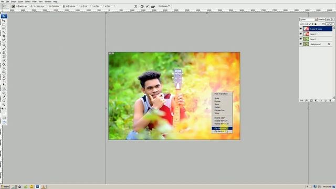Image resolution: width=336 pixels, height=189 pixels.
Task: Select the Brush tool
Action: click(4, 49)
